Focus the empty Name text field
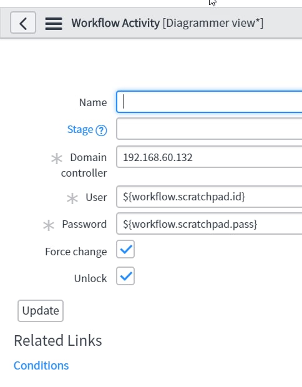 [x=209, y=102]
